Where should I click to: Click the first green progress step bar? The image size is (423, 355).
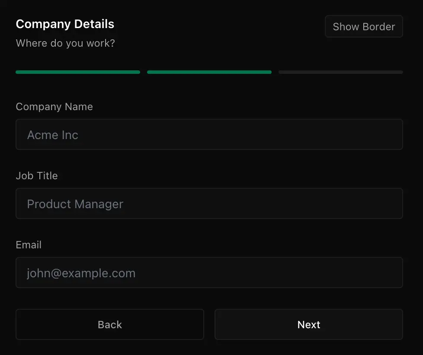click(x=78, y=72)
